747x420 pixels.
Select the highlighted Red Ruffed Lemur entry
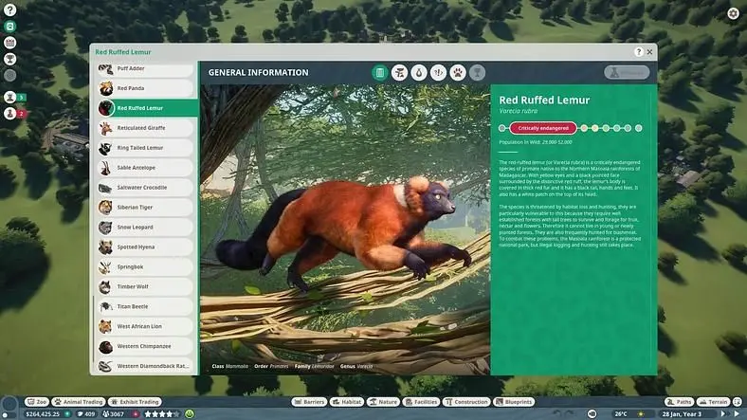pos(147,108)
